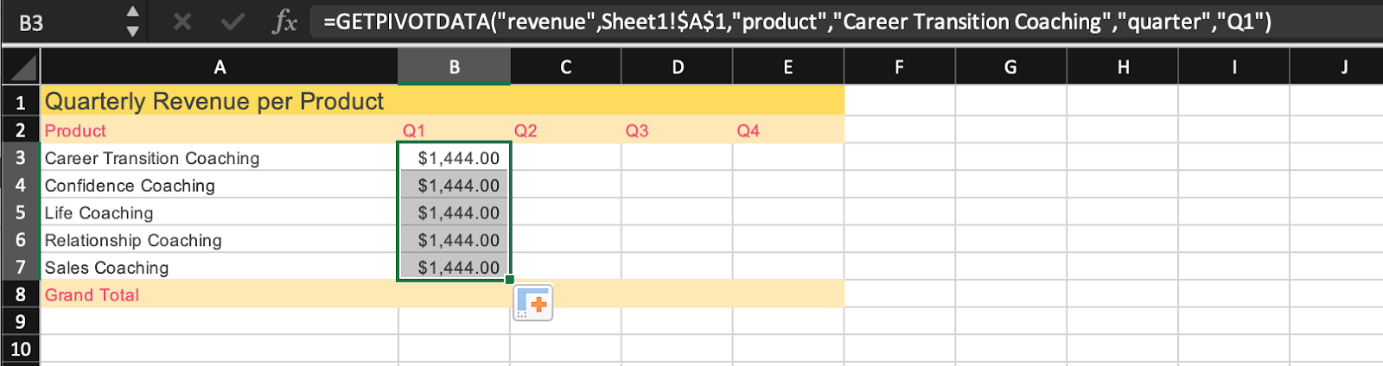Open the fx Insert Function icon
The image size is (1383, 366).
284,22
